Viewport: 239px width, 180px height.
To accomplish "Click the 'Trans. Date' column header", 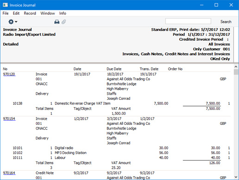I will [149, 69].
